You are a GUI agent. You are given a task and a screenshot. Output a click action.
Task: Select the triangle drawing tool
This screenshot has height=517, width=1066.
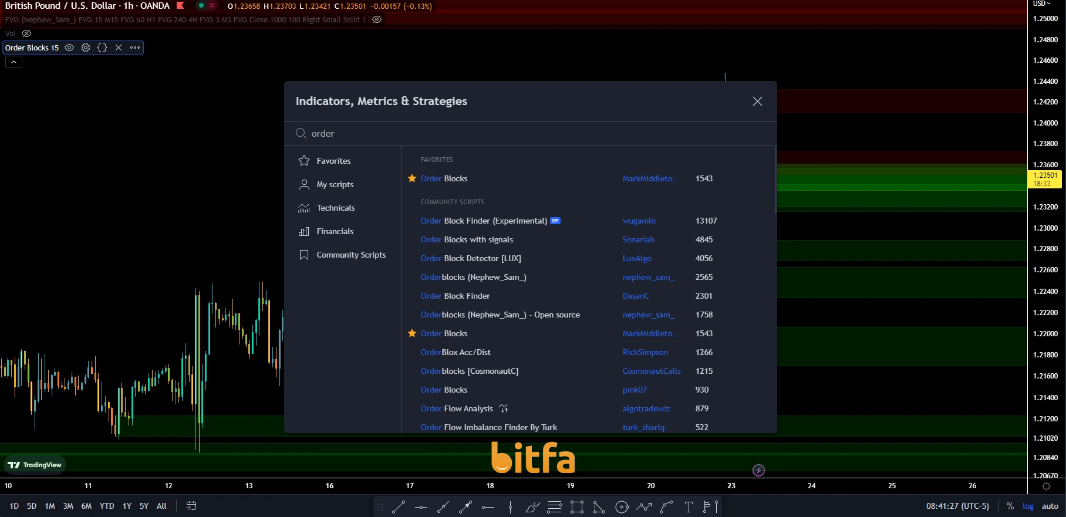(x=599, y=506)
